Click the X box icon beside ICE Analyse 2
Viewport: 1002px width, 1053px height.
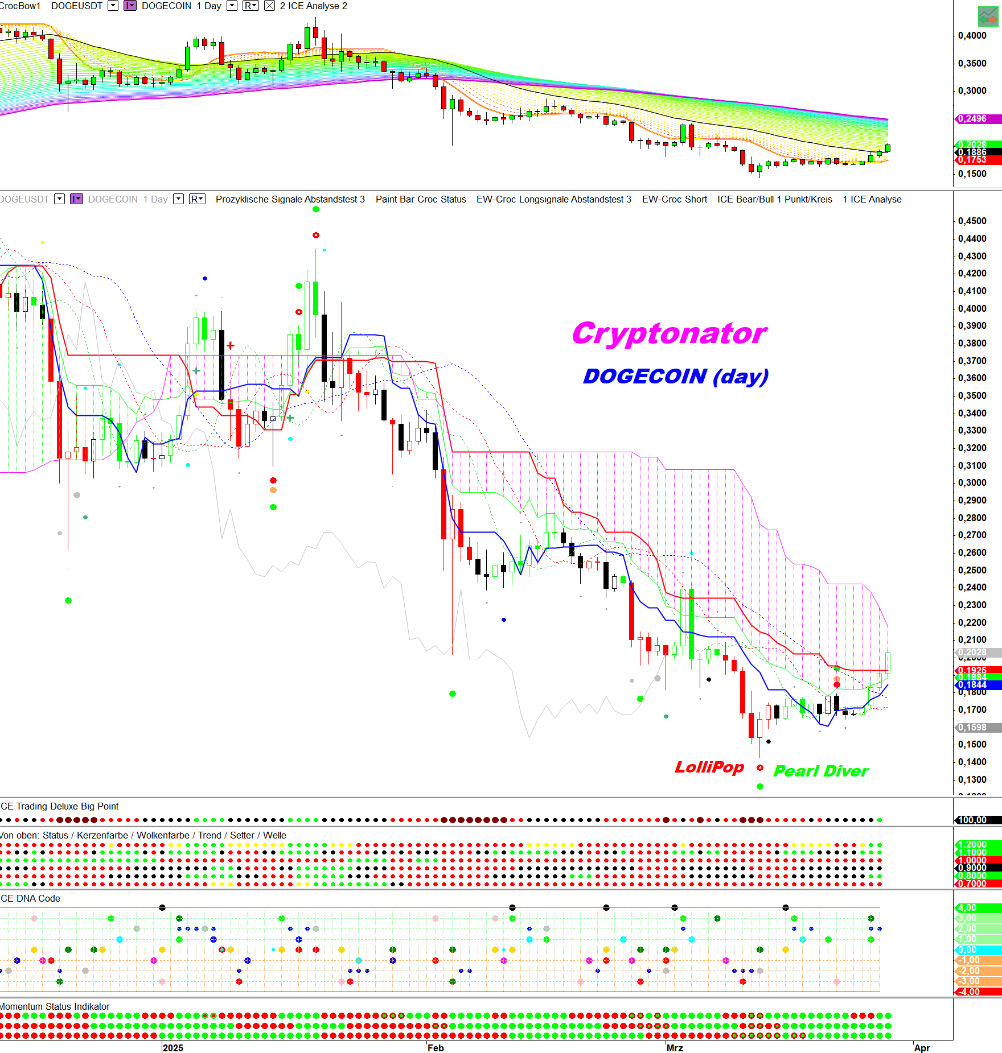click(x=270, y=6)
